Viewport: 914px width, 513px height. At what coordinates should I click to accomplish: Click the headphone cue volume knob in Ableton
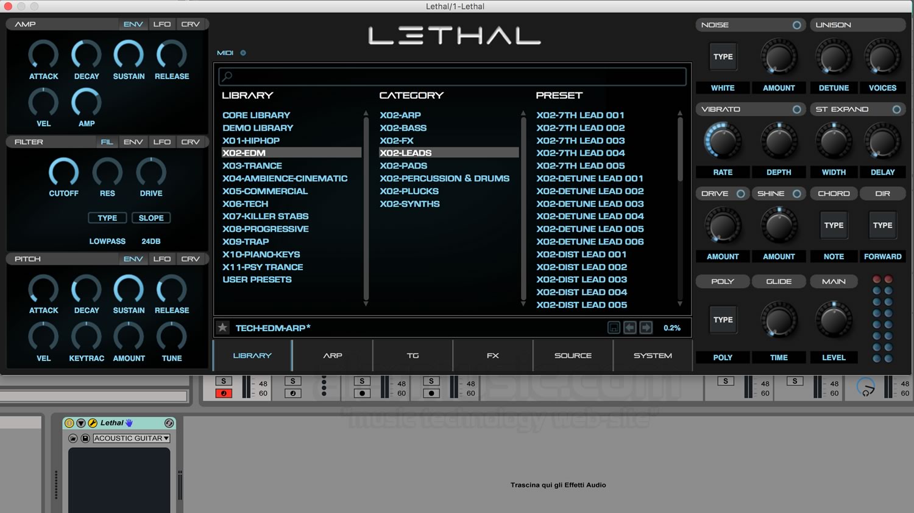pos(866,386)
